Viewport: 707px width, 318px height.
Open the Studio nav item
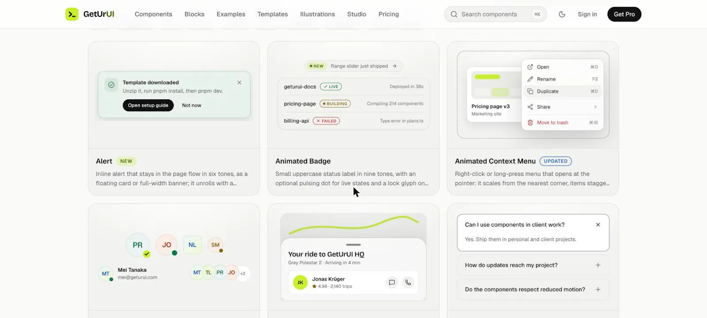pyautogui.click(x=357, y=14)
